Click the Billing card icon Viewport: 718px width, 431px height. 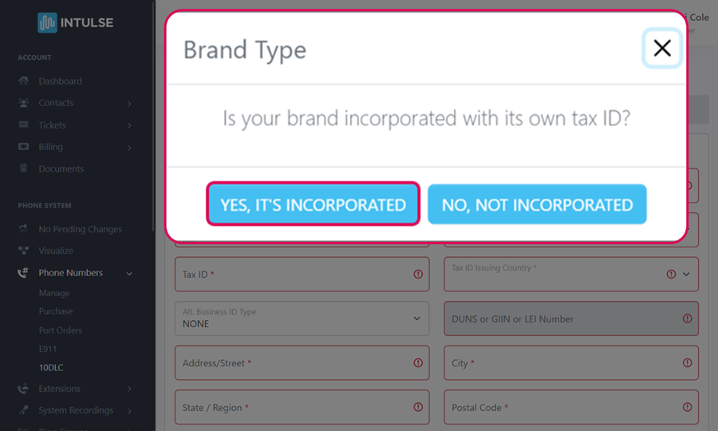(23, 147)
